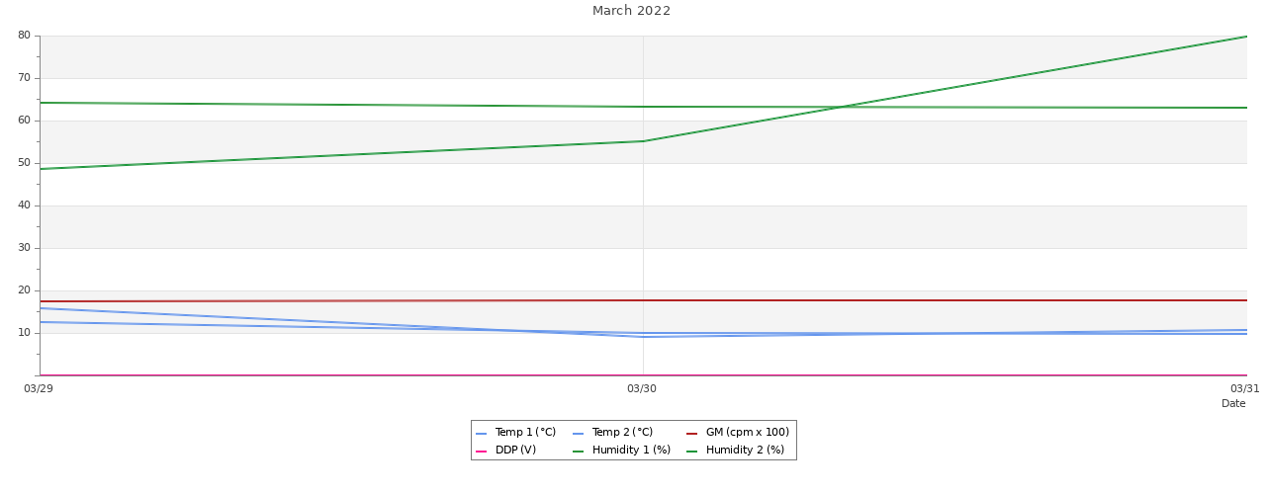The image size is (1266, 494).
Task: Click the green marker beside Humidity 1
Action: tap(579, 452)
